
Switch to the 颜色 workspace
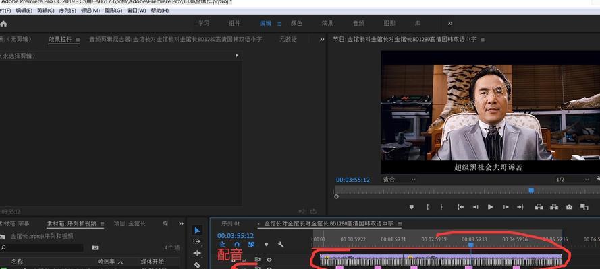pos(296,24)
